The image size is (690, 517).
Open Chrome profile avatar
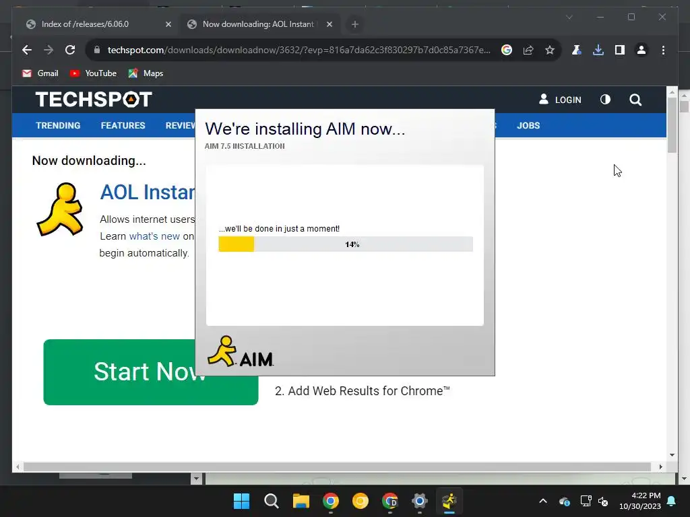(x=641, y=50)
